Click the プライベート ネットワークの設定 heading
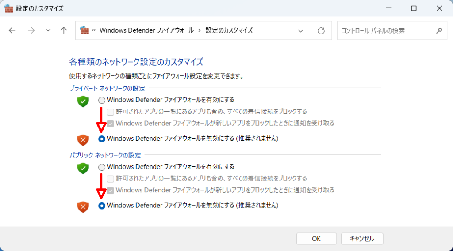 point(107,89)
